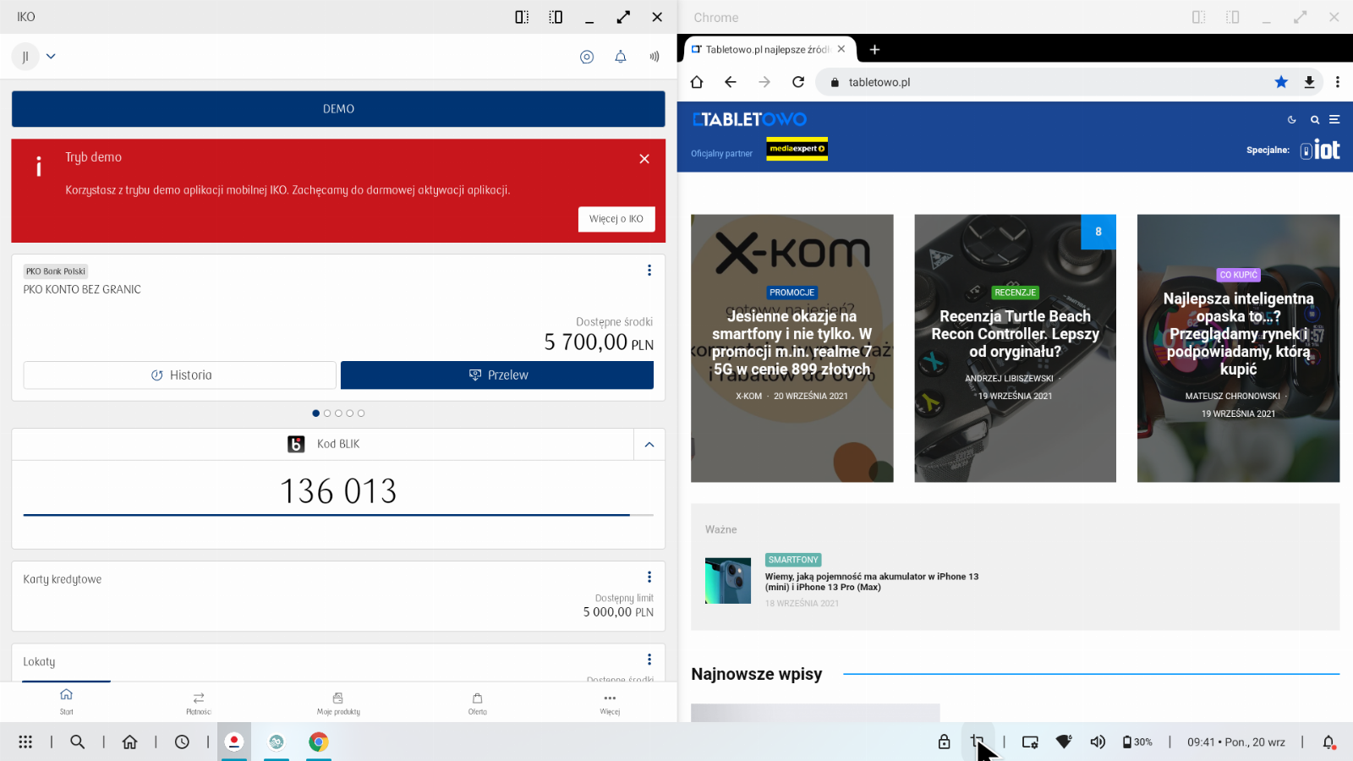The width and height of the screenshot is (1353, 761).
Task: Toggle bookmark star in Chrome
Action: (1281, 82)
